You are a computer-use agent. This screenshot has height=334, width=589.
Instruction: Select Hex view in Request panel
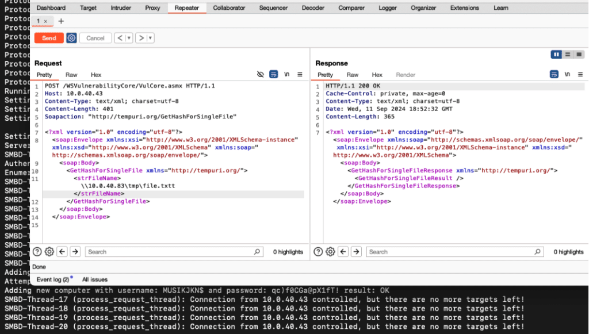coord(96,75)
